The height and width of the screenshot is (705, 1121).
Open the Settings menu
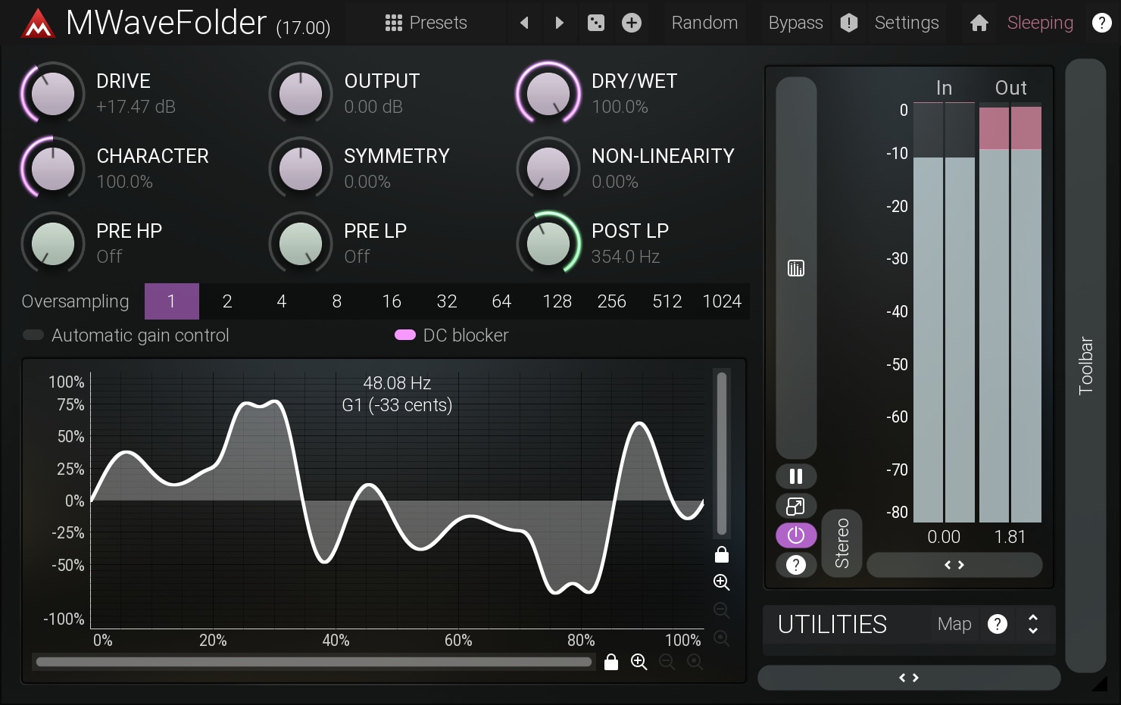pyautogui.click(x=906, y=23)
